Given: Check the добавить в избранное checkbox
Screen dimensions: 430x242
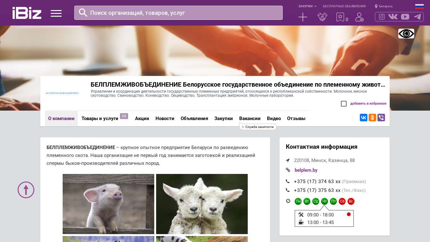Looking at the screenshot, I should pyautogui.click(x=344, y=104).
